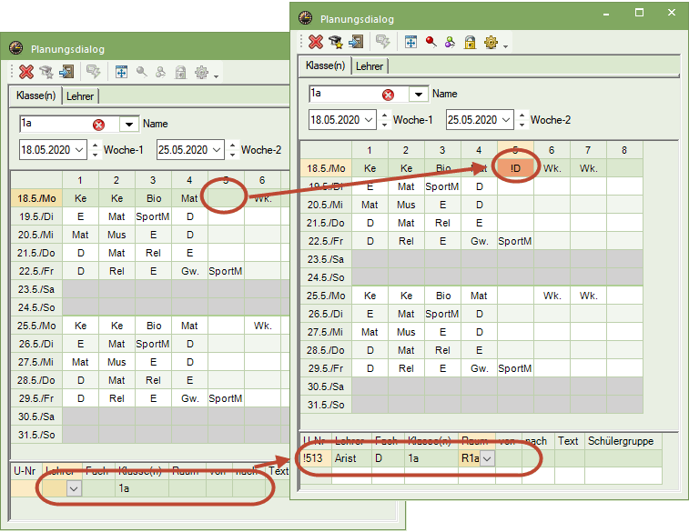Click the Woche-1 date spinner in back window

coord(95,150)
